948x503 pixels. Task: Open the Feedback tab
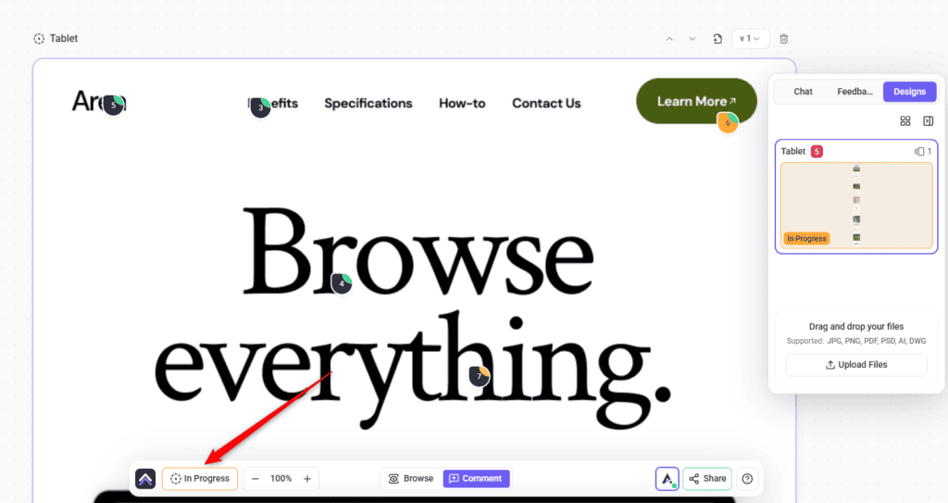click(854, 92)
